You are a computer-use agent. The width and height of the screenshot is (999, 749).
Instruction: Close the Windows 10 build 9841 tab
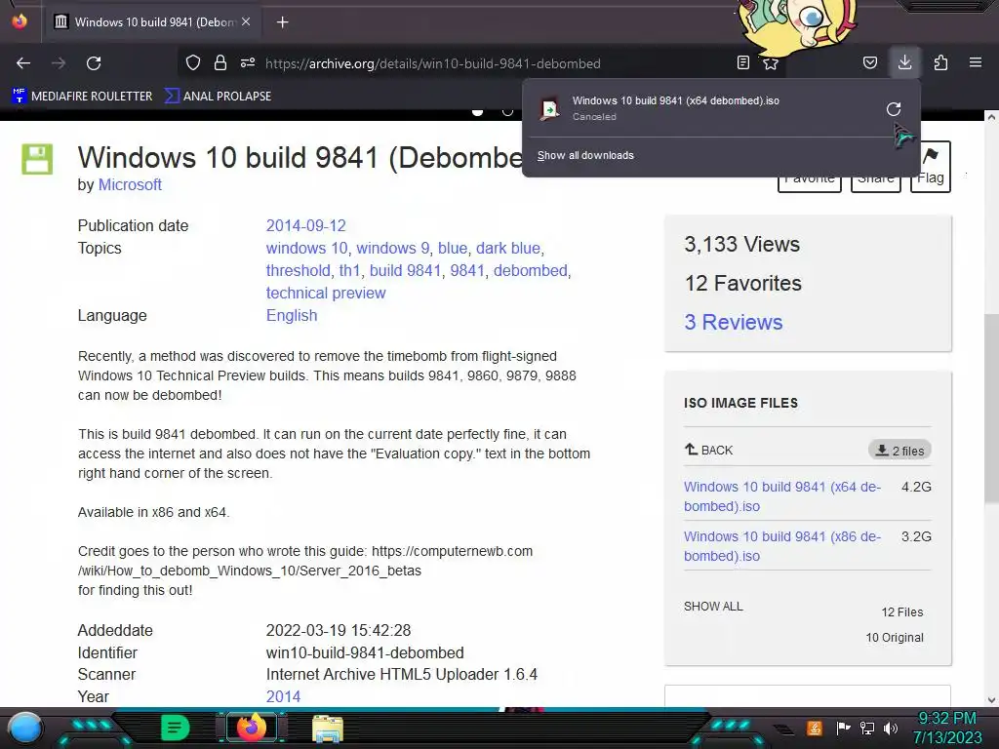point(246,21)
